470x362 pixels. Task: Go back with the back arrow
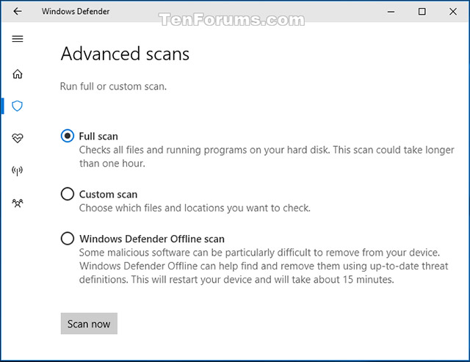pos(18,12)
